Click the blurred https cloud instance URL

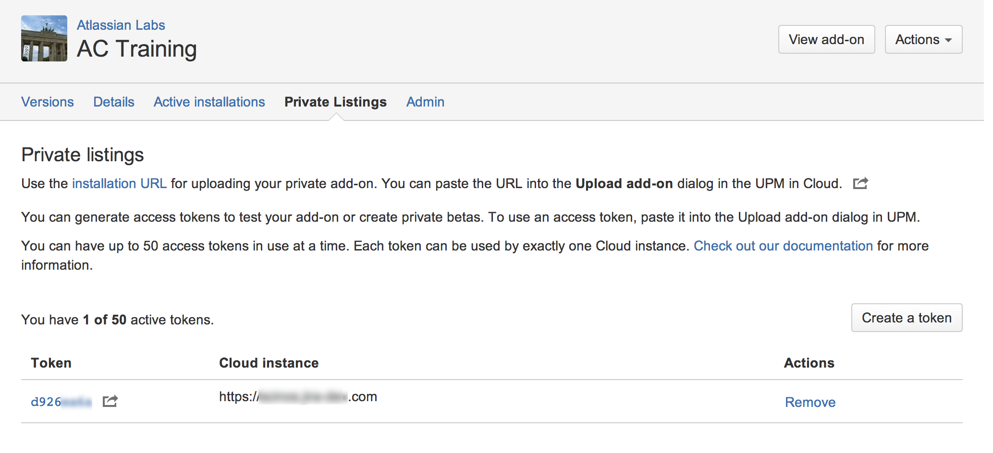pyautogui.click(x=298, y=397)
